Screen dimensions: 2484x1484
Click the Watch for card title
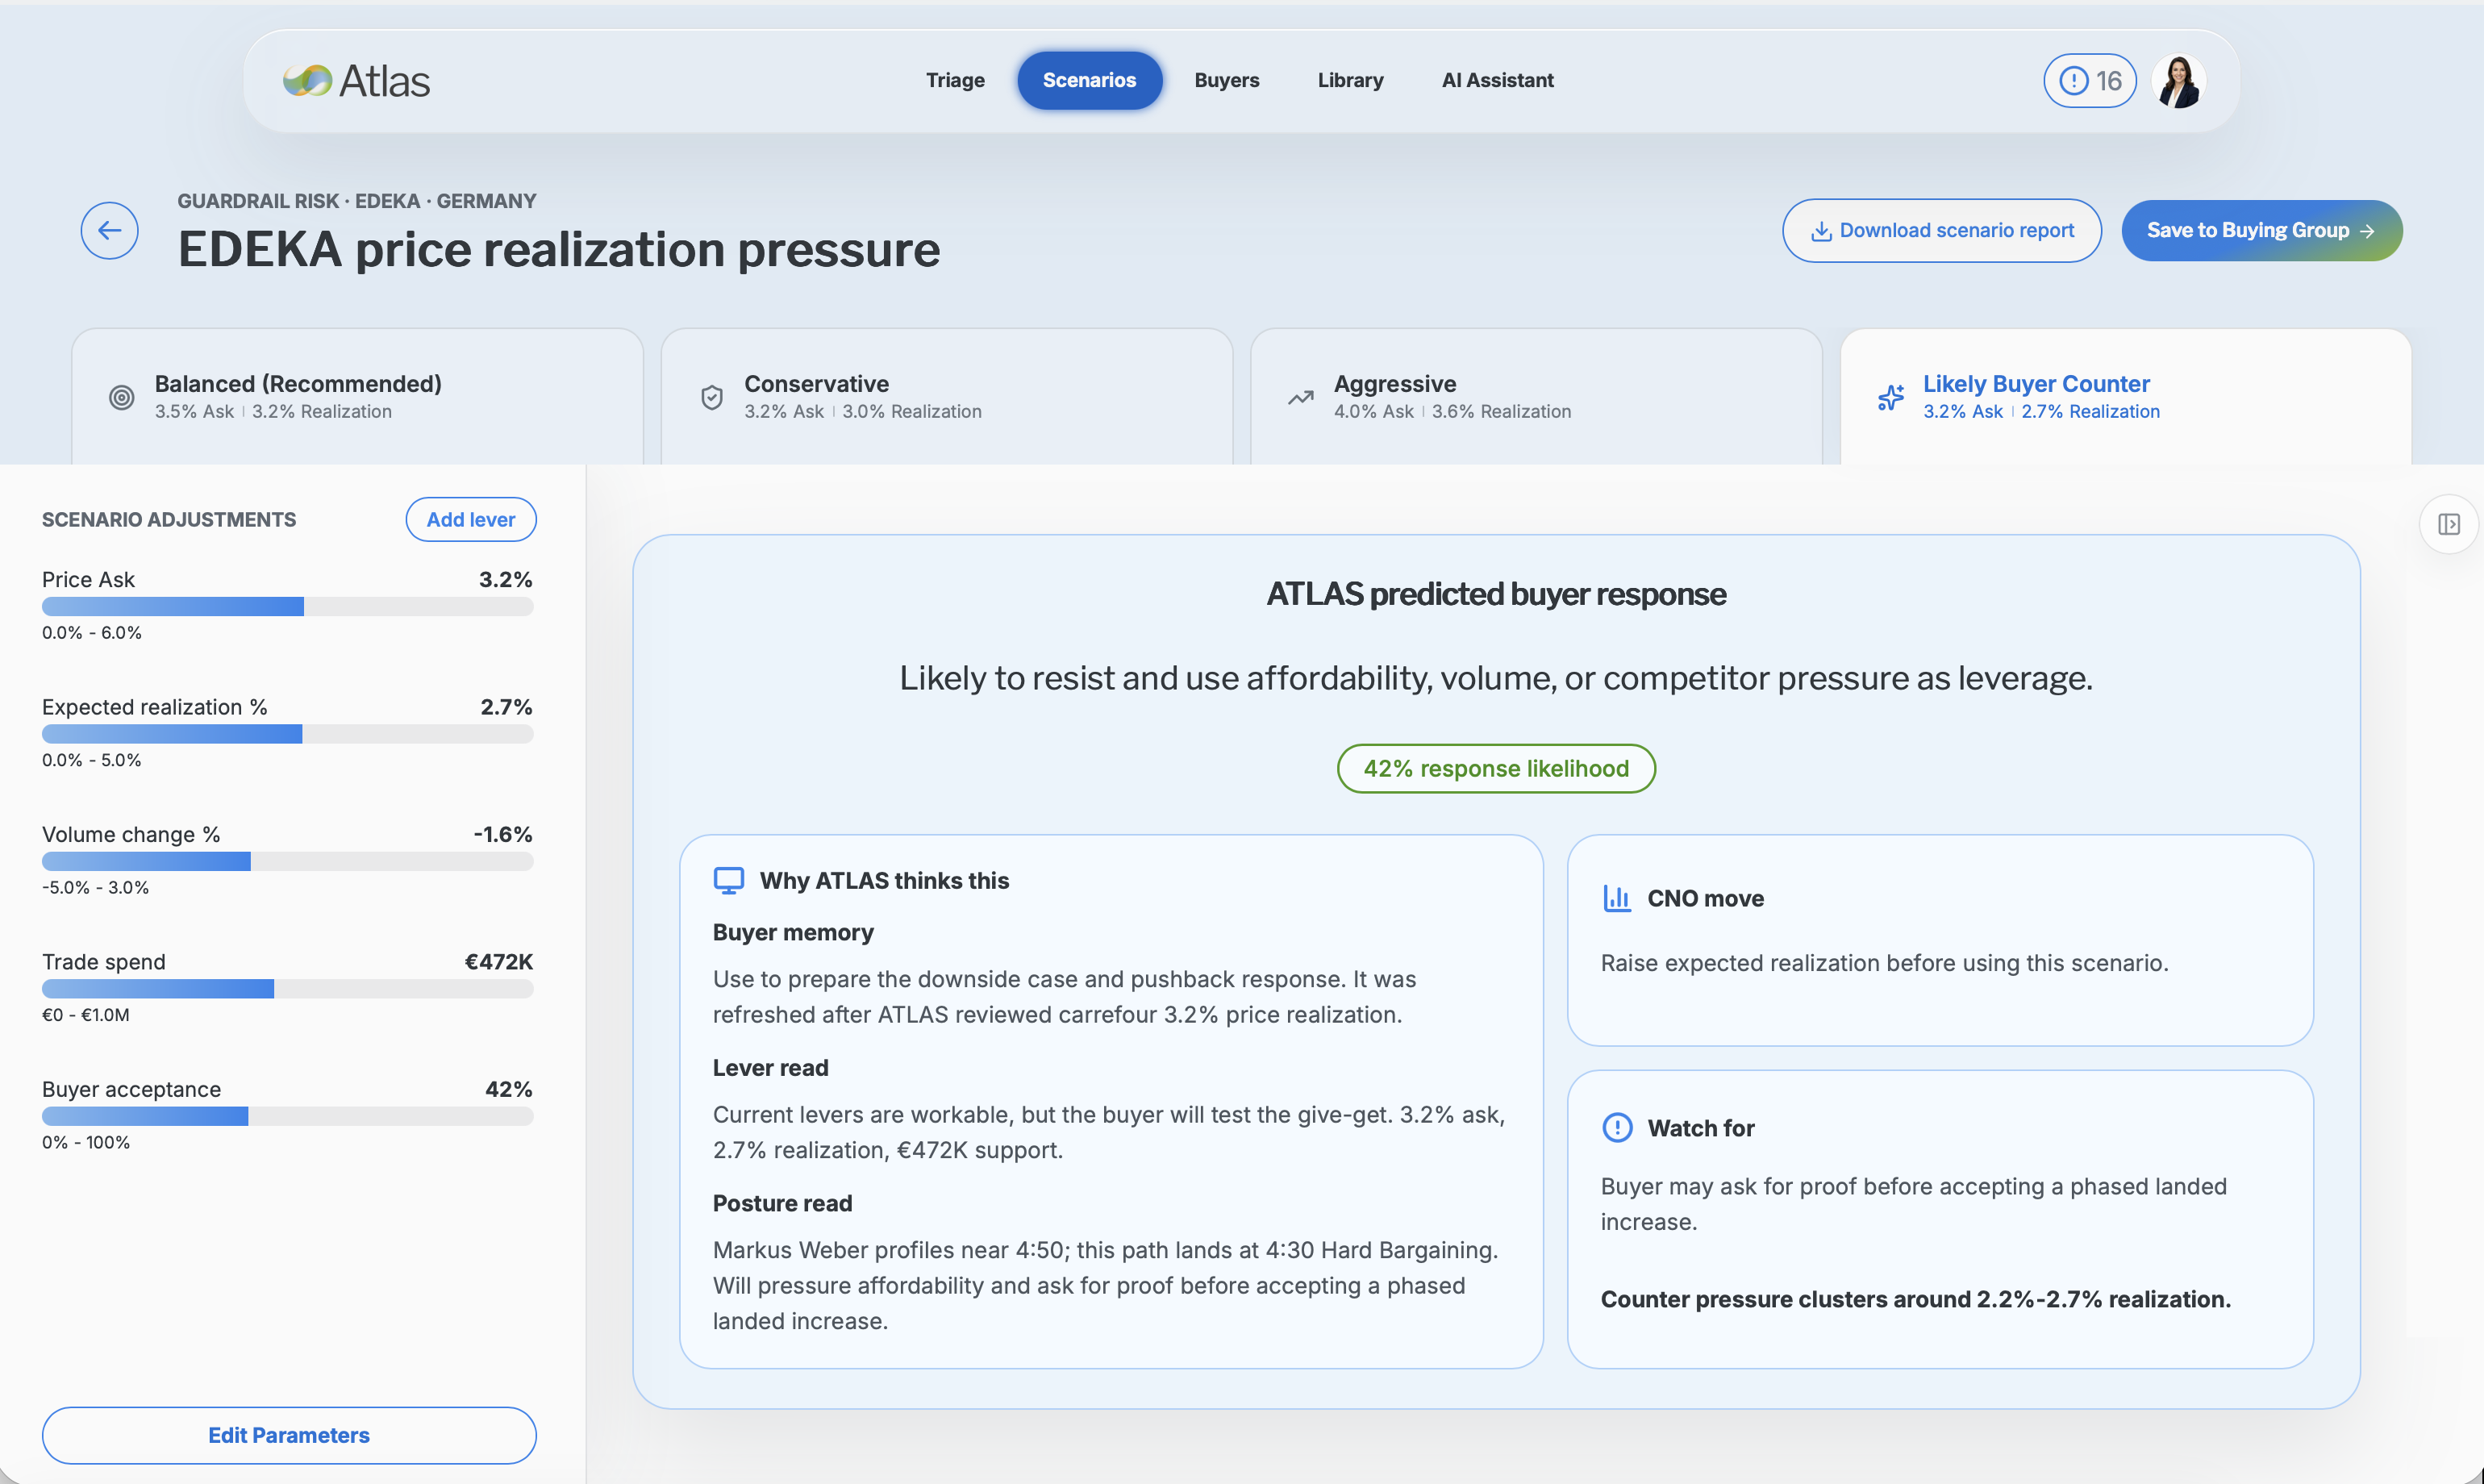[x=1701, y=1129]
